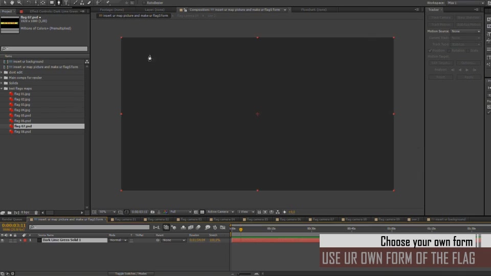The width and height of the screenshot is (491, 276).
Task: Hide the Dark Lime Green Solid 1 layer
Action: tap(3, 240)
